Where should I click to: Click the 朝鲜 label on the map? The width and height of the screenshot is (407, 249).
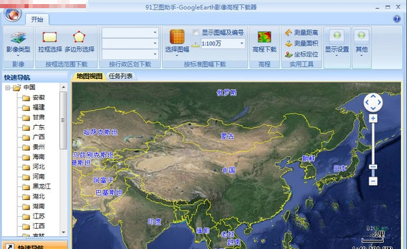tap(308, 159)
